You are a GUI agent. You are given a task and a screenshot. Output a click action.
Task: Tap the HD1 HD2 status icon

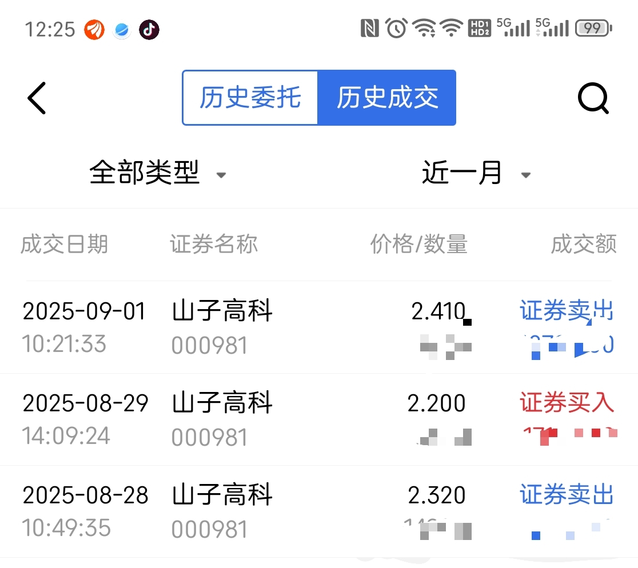click(480, 28)
